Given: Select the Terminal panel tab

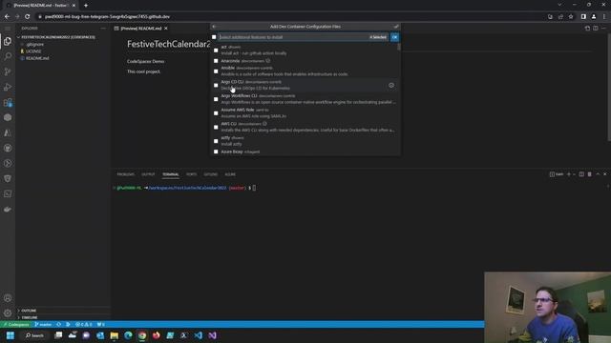Looking at the screenshot, I should 171,174.
